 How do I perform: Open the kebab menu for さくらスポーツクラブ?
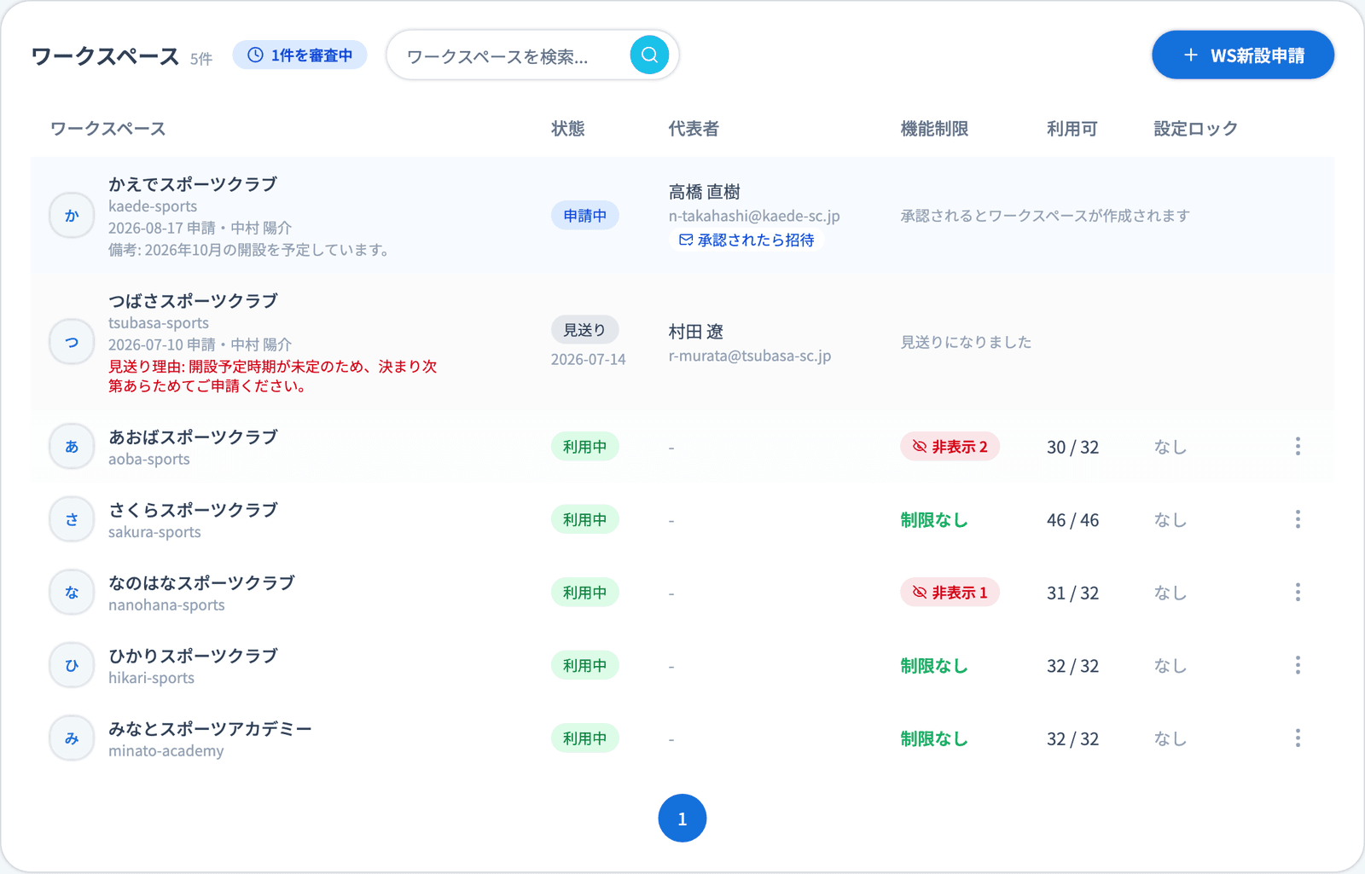point(1298,519)
